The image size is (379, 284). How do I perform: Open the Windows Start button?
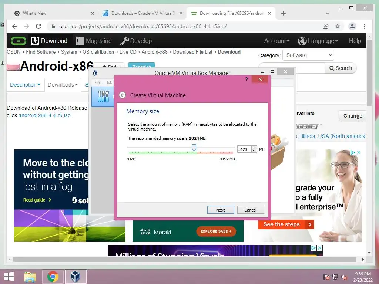pyautogui.click(x=9, y=277)
